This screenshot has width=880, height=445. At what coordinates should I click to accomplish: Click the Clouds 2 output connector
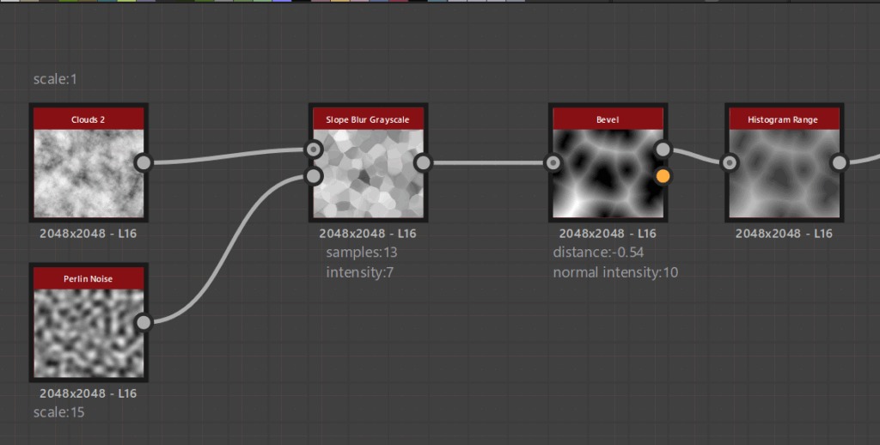tap(144, 162)
